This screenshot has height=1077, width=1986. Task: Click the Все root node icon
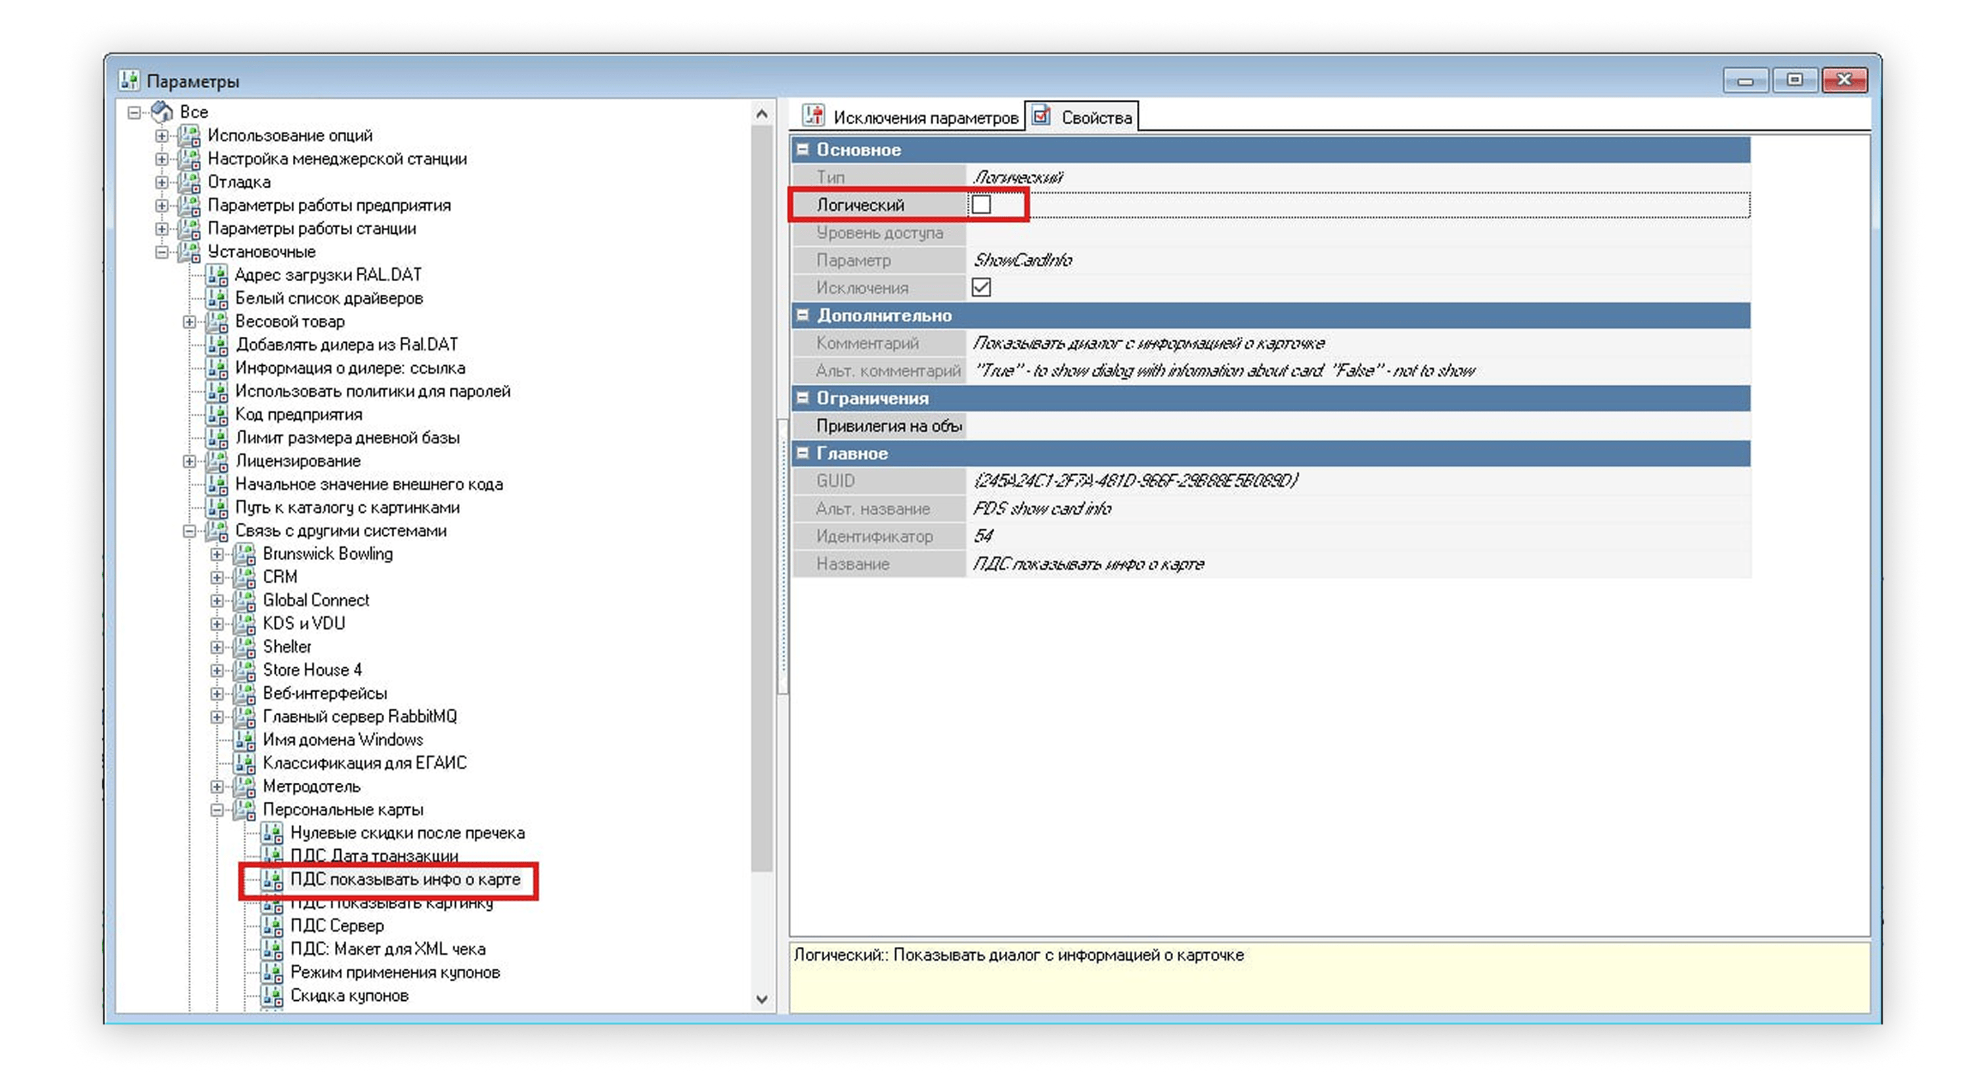(162, 112)
